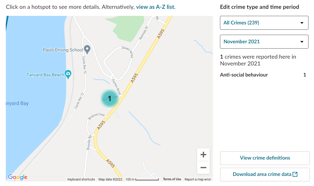Viewport: 314px width, 186px height.
Task: Click the Google logo on the map
Action: tap(18, 177)
